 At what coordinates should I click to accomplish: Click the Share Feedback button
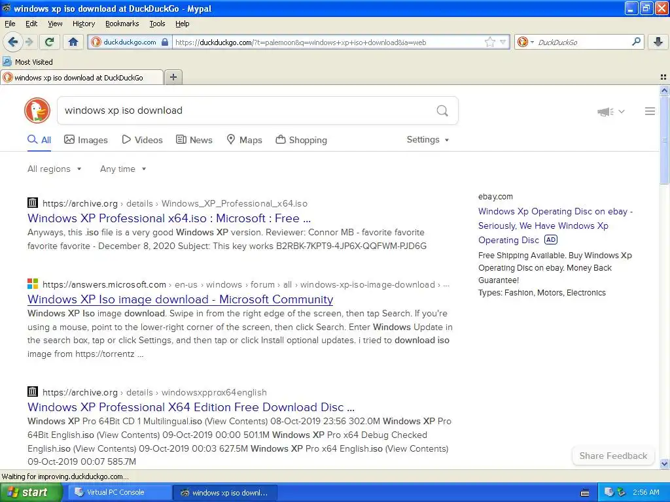coord(613,456)
